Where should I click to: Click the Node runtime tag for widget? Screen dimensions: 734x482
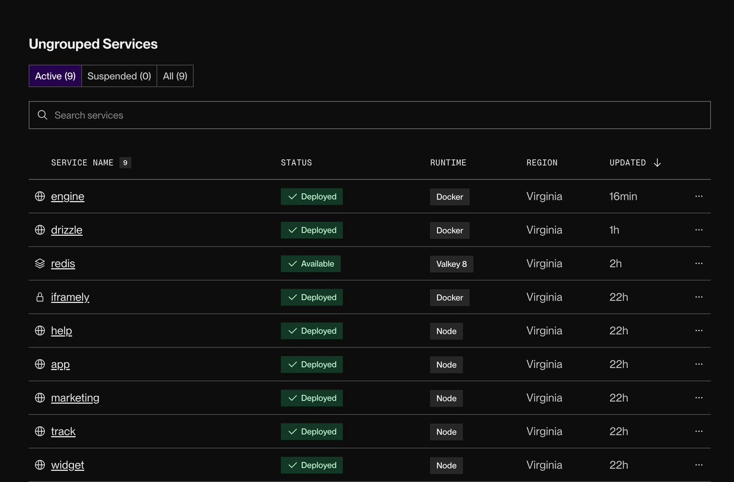pyautogui.click(x=447, y=466)
